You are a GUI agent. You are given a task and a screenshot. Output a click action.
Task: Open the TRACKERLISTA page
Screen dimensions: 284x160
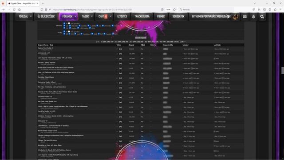click(142, 16)
